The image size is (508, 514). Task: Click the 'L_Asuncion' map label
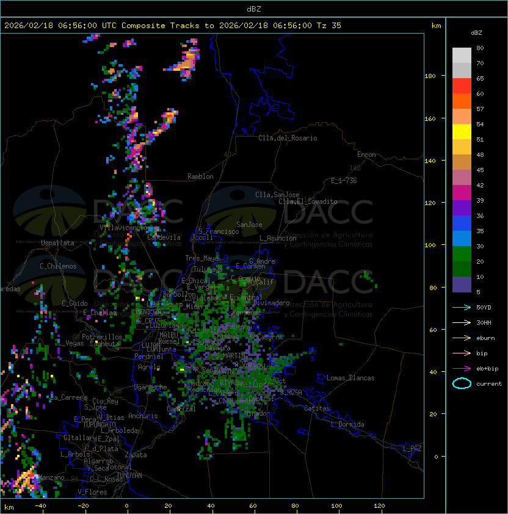278,238
